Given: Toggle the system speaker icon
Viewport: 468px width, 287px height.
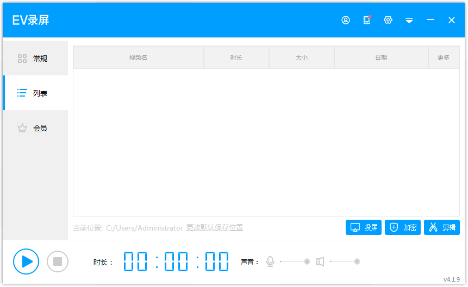Looking at the screenshot, I should tap(320, 262).
